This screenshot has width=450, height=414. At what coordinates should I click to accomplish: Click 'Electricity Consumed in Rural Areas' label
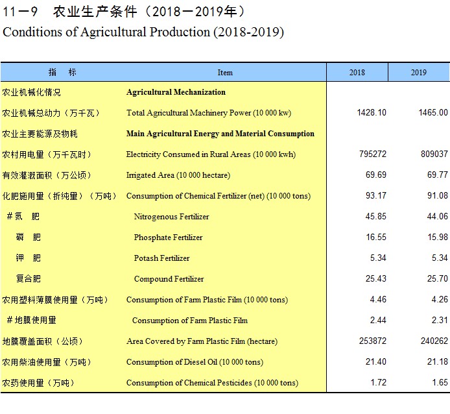(188, 154)
